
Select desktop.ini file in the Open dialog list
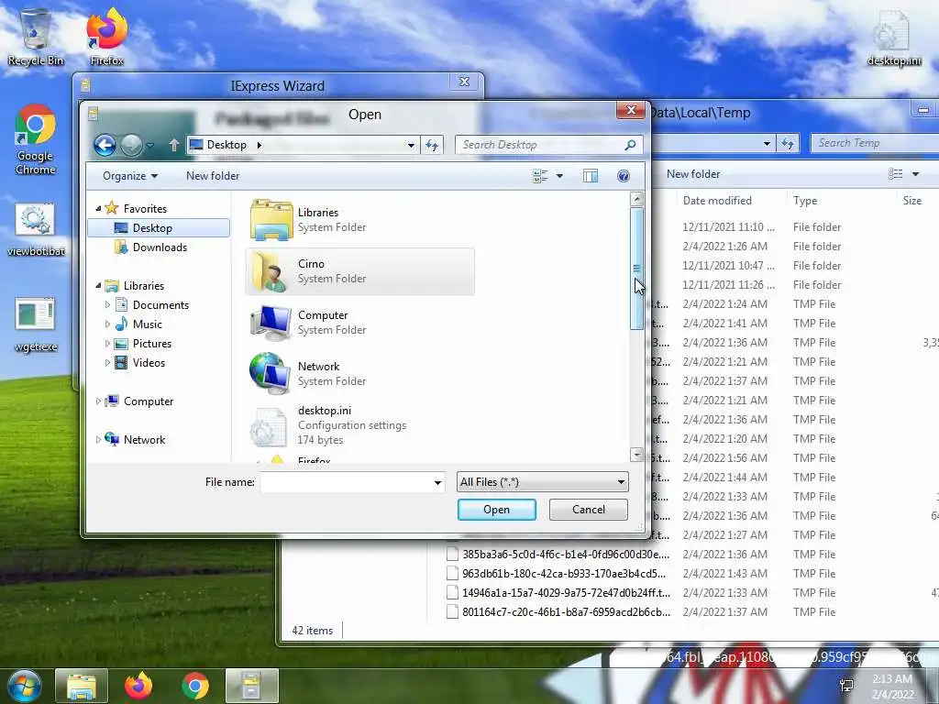[x=359, y=425]
